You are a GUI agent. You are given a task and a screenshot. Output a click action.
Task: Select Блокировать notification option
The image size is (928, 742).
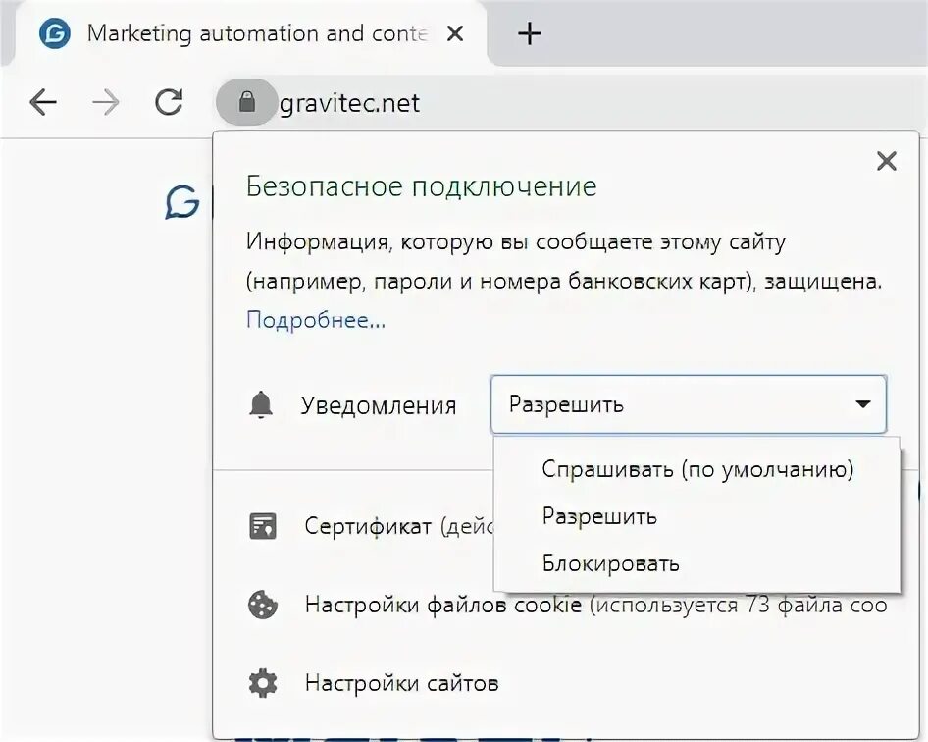click(x=610, y=563)
